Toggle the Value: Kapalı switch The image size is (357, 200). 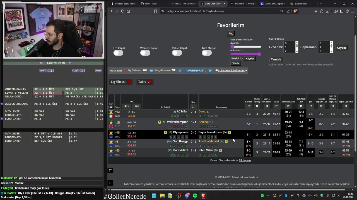click(177, 53)
